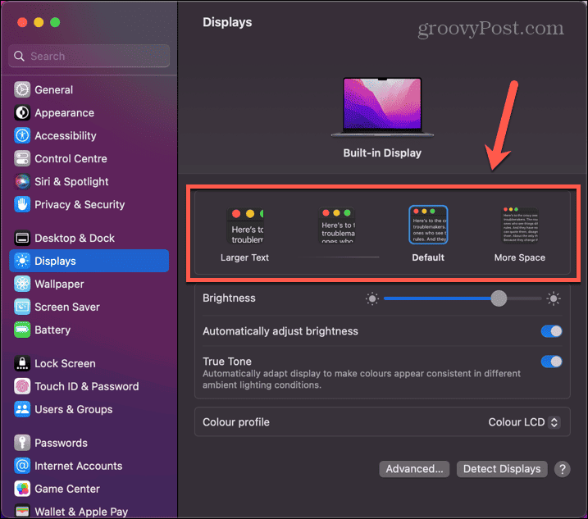Click the Appearance sidebar icon
This screenshot has height=519, width=588.
(x=22, y=112)
